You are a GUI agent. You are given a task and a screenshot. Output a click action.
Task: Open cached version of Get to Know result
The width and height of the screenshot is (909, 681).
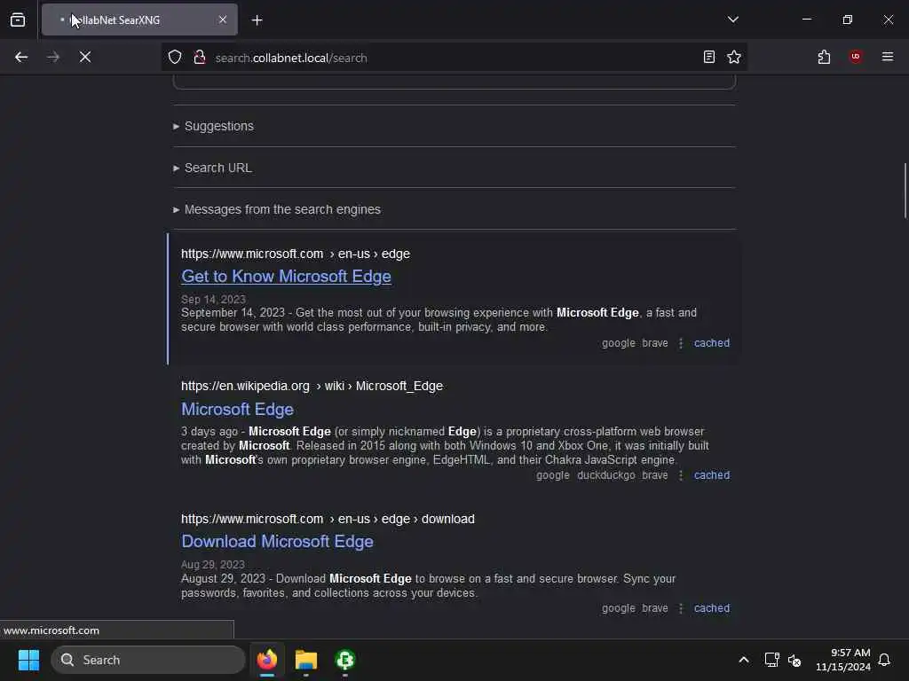(x=712, y=343)
